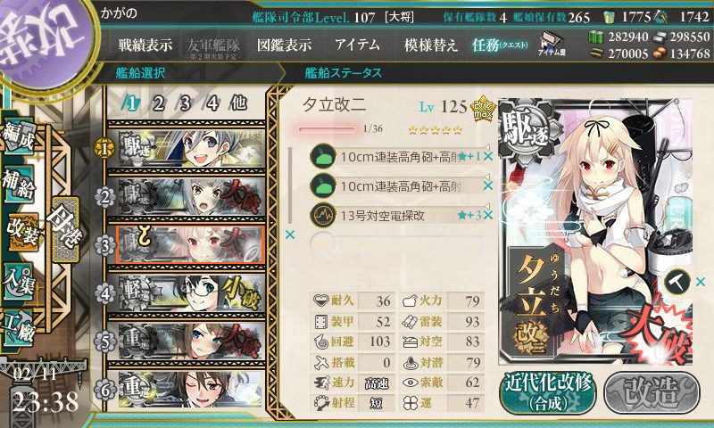
Task: Switch to the 他 other ships tab
Action: tap(239, 103)
